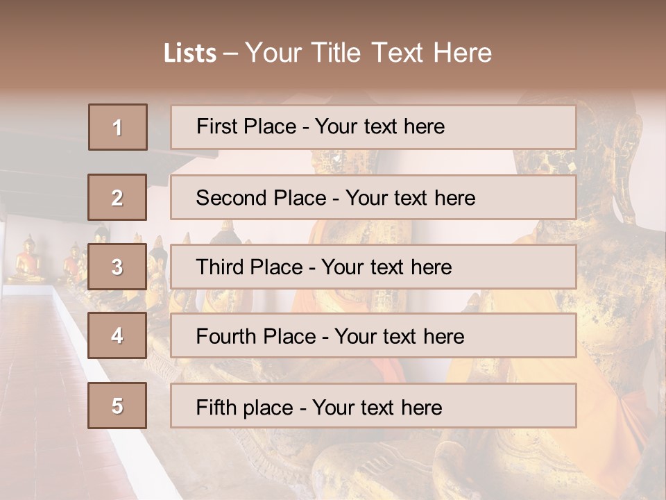
Task: Click the bold word Lists in title
Action: tap(190, 53)
